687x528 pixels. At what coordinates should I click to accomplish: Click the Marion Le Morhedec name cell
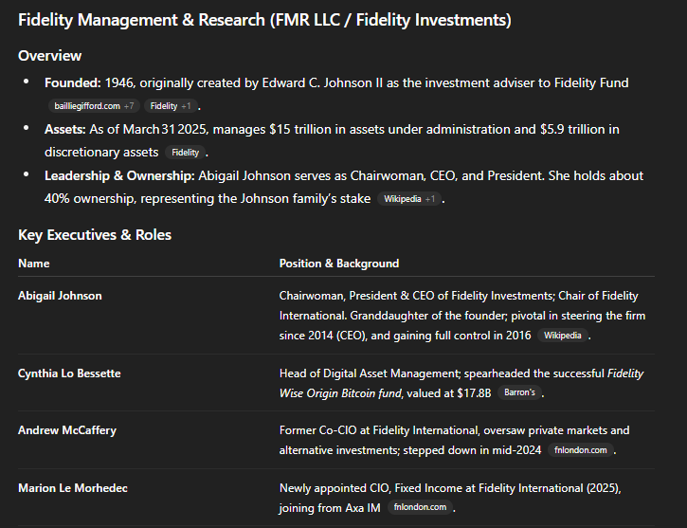pos(73,488)
